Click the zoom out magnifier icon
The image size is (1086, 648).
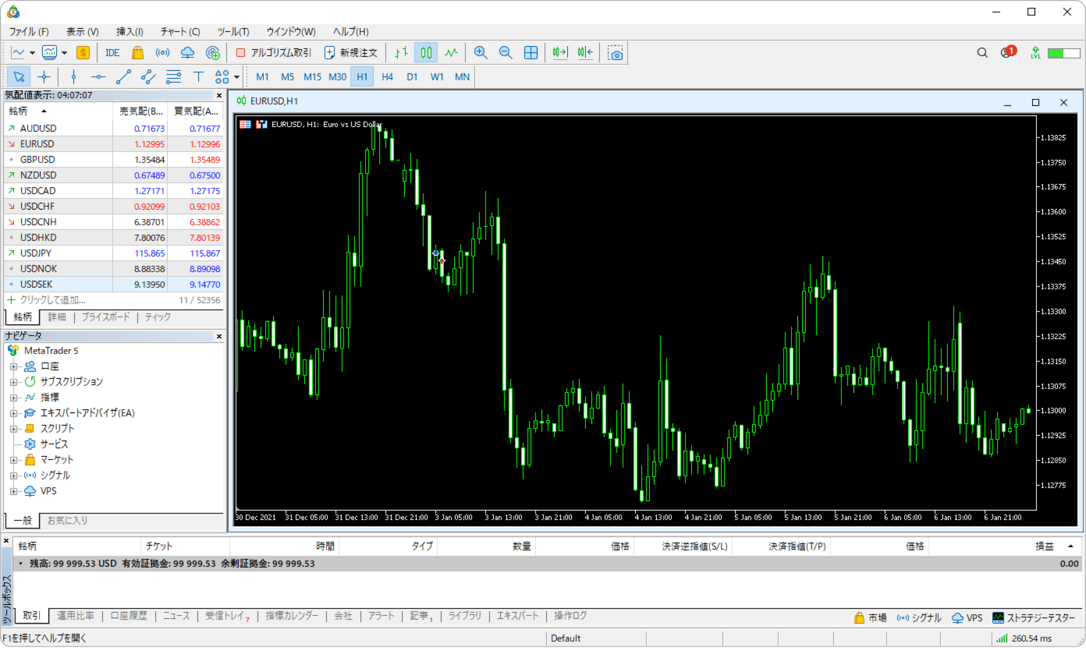click(504, 53)
